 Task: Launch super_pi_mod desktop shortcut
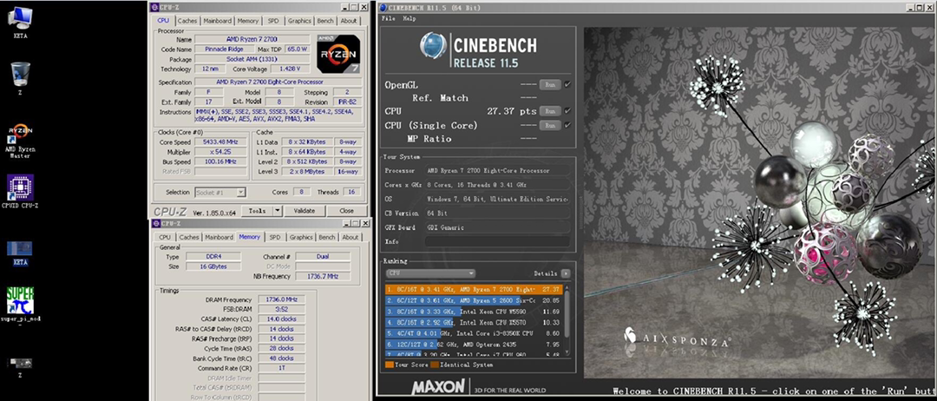20,305
